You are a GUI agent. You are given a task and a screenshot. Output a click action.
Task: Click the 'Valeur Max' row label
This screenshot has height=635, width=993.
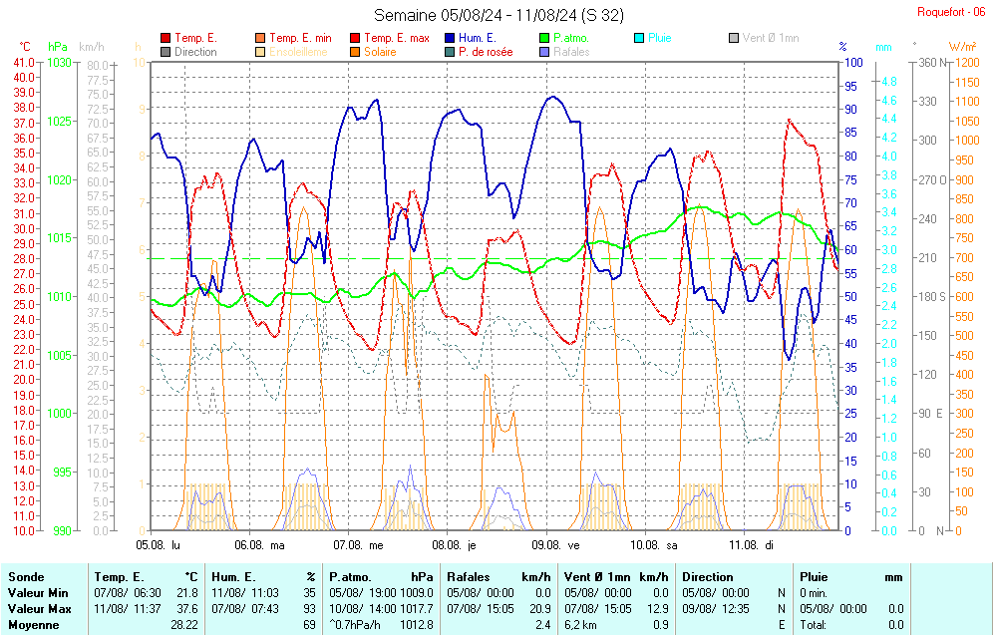(x=39, y=608)
